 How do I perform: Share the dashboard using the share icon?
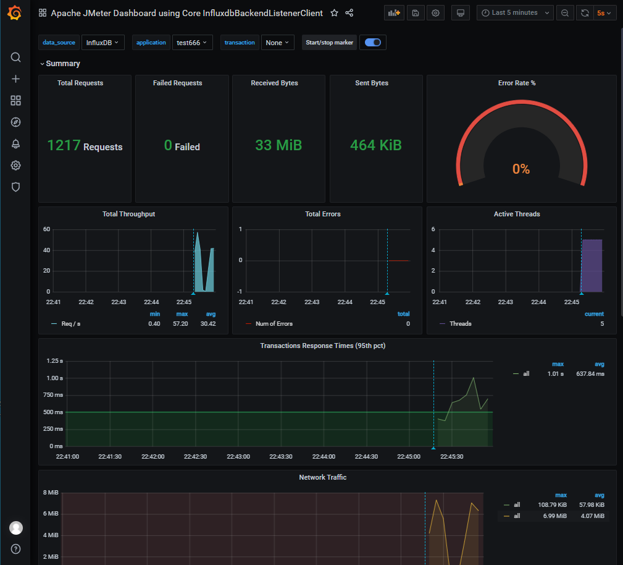point(349,13)
